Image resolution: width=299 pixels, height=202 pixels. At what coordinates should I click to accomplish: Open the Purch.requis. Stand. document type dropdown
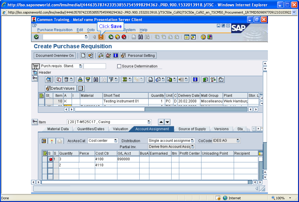click(x=80, y=66)
